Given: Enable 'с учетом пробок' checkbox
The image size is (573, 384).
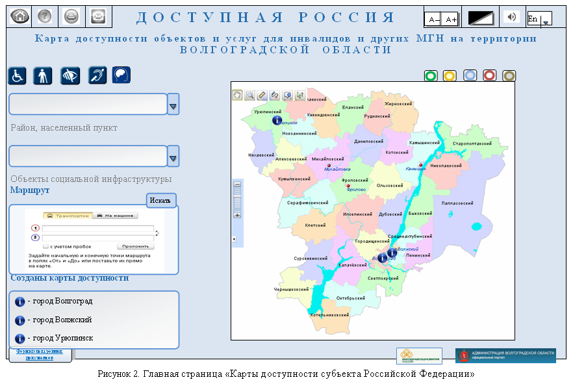Looking at the screenshot, I should pos(45,247).
